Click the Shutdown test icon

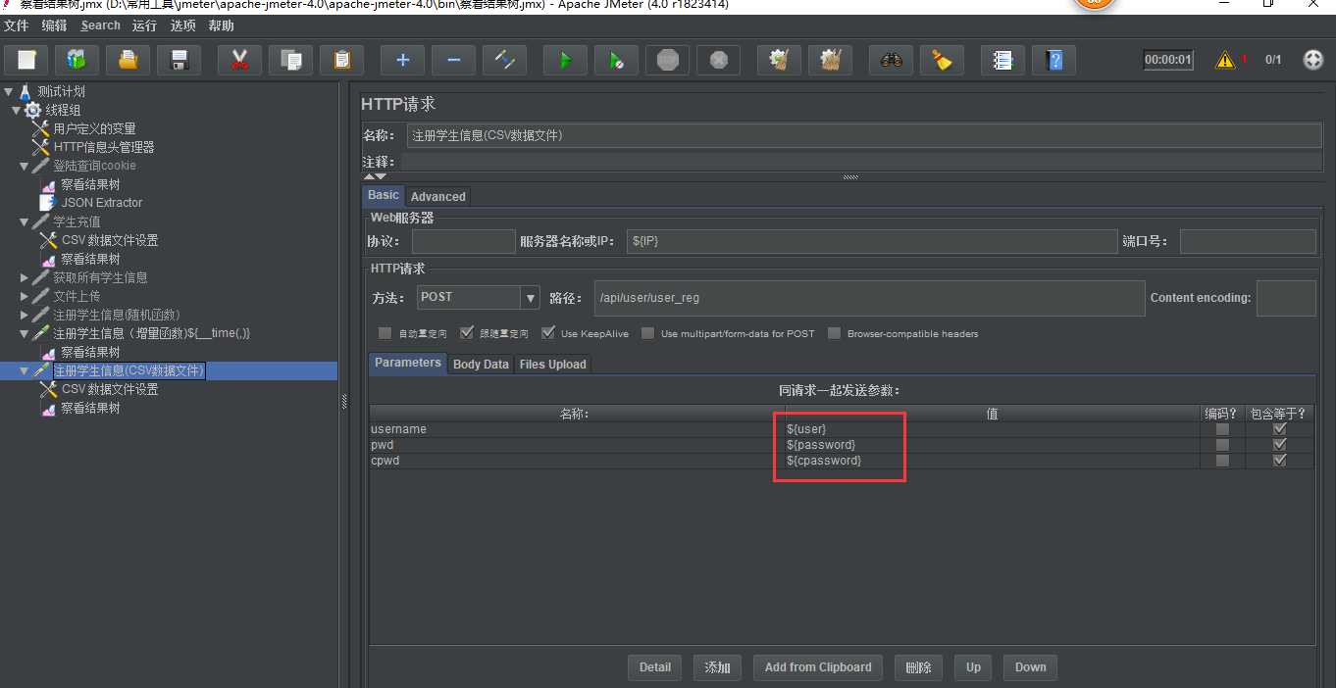point(719,61)
